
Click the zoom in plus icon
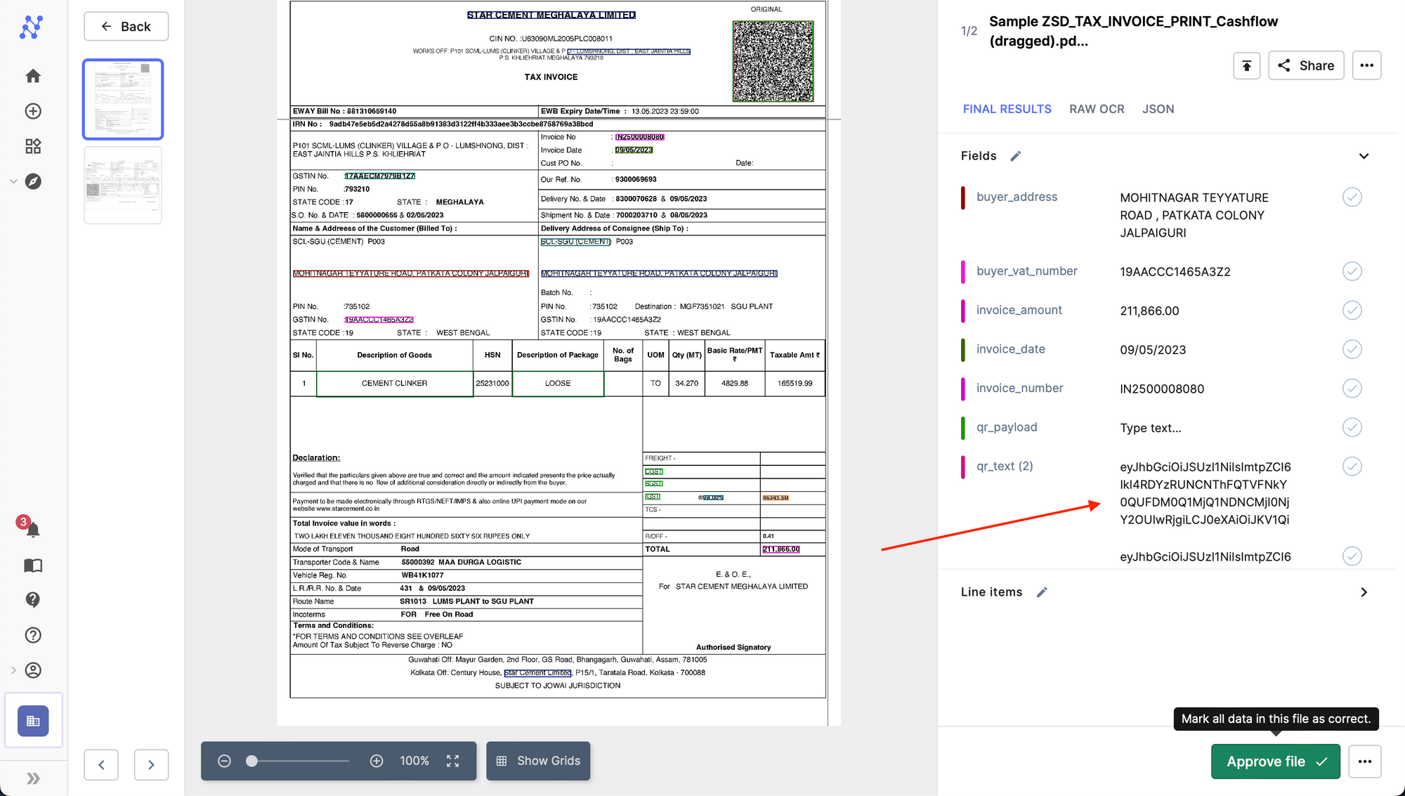(x=377, y=761)
